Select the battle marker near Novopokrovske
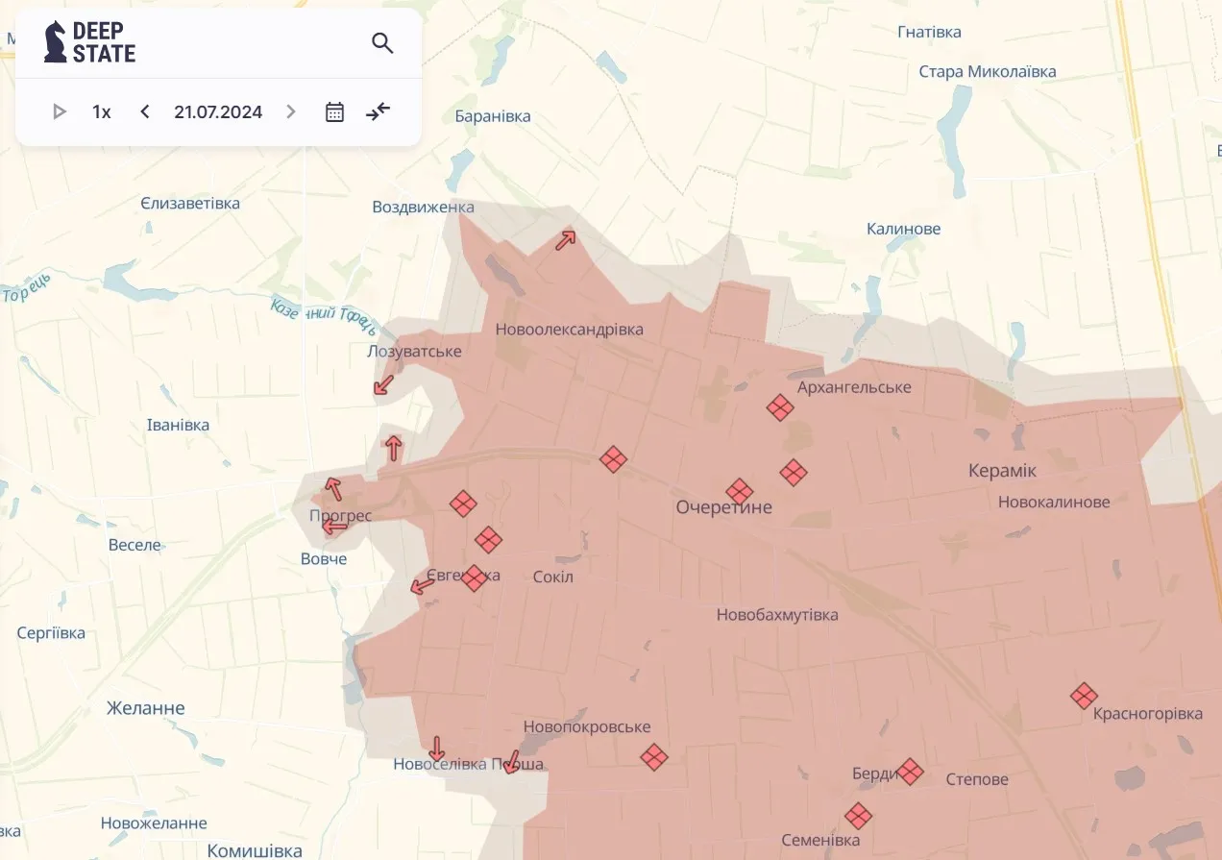 654,757
